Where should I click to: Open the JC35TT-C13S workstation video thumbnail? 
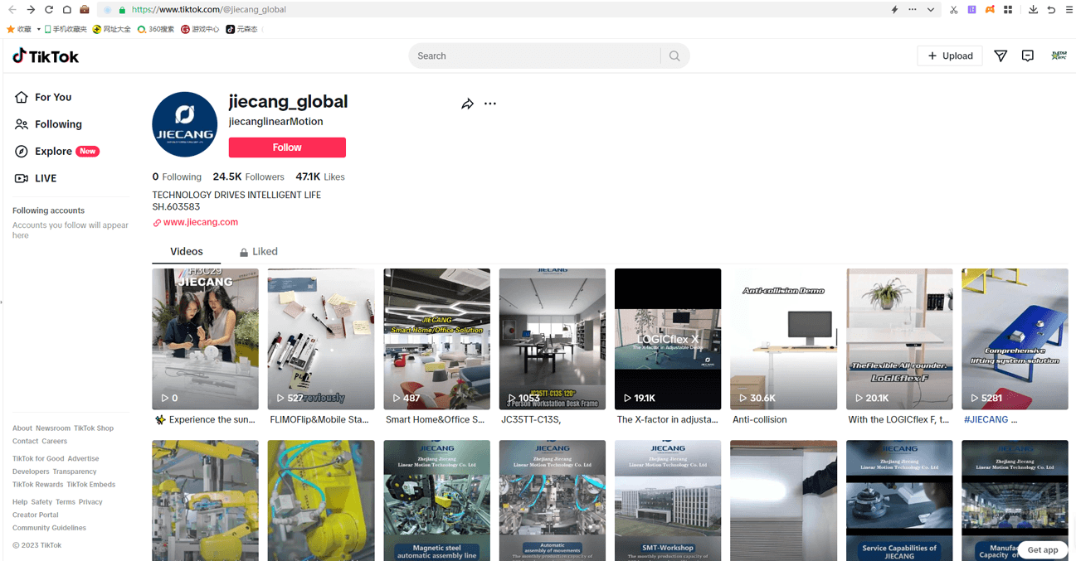553,339
